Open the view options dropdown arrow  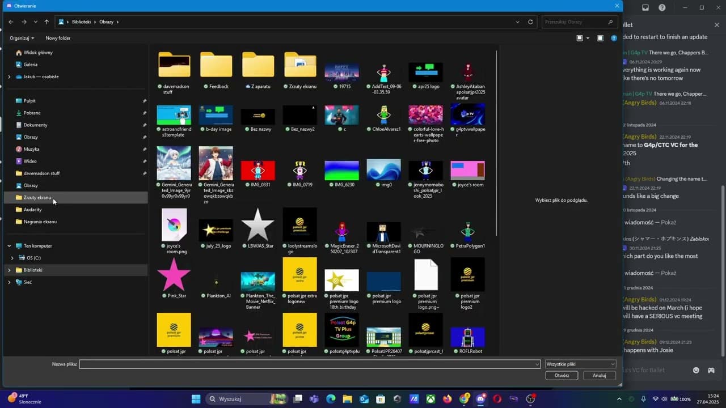(588, 38)
